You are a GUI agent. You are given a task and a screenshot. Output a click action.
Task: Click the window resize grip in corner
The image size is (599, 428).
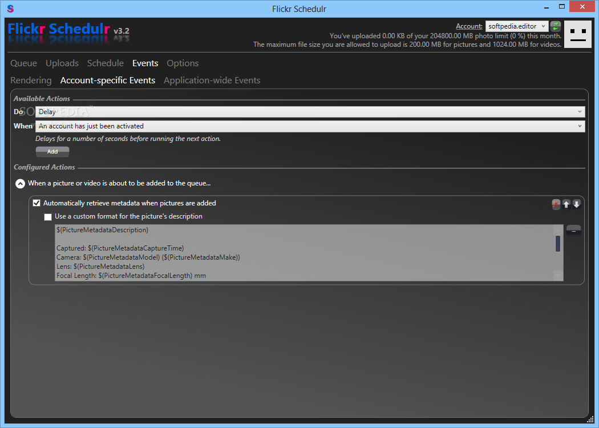[x=590, y=419]
